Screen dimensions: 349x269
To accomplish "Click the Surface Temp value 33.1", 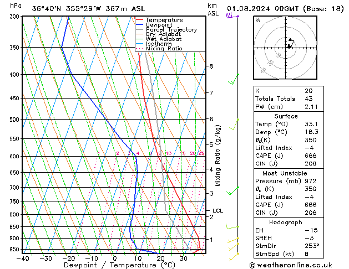I will pos(311,124).
